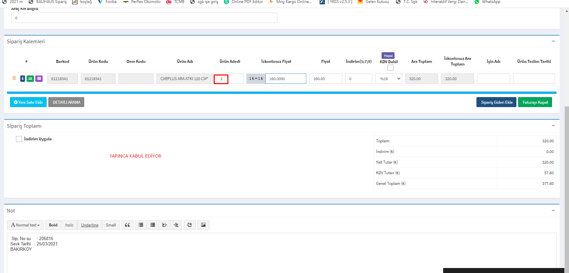Open the TCMB bookmark
The width and height of the screenshot is (569, 273).
tap(175, 2)
